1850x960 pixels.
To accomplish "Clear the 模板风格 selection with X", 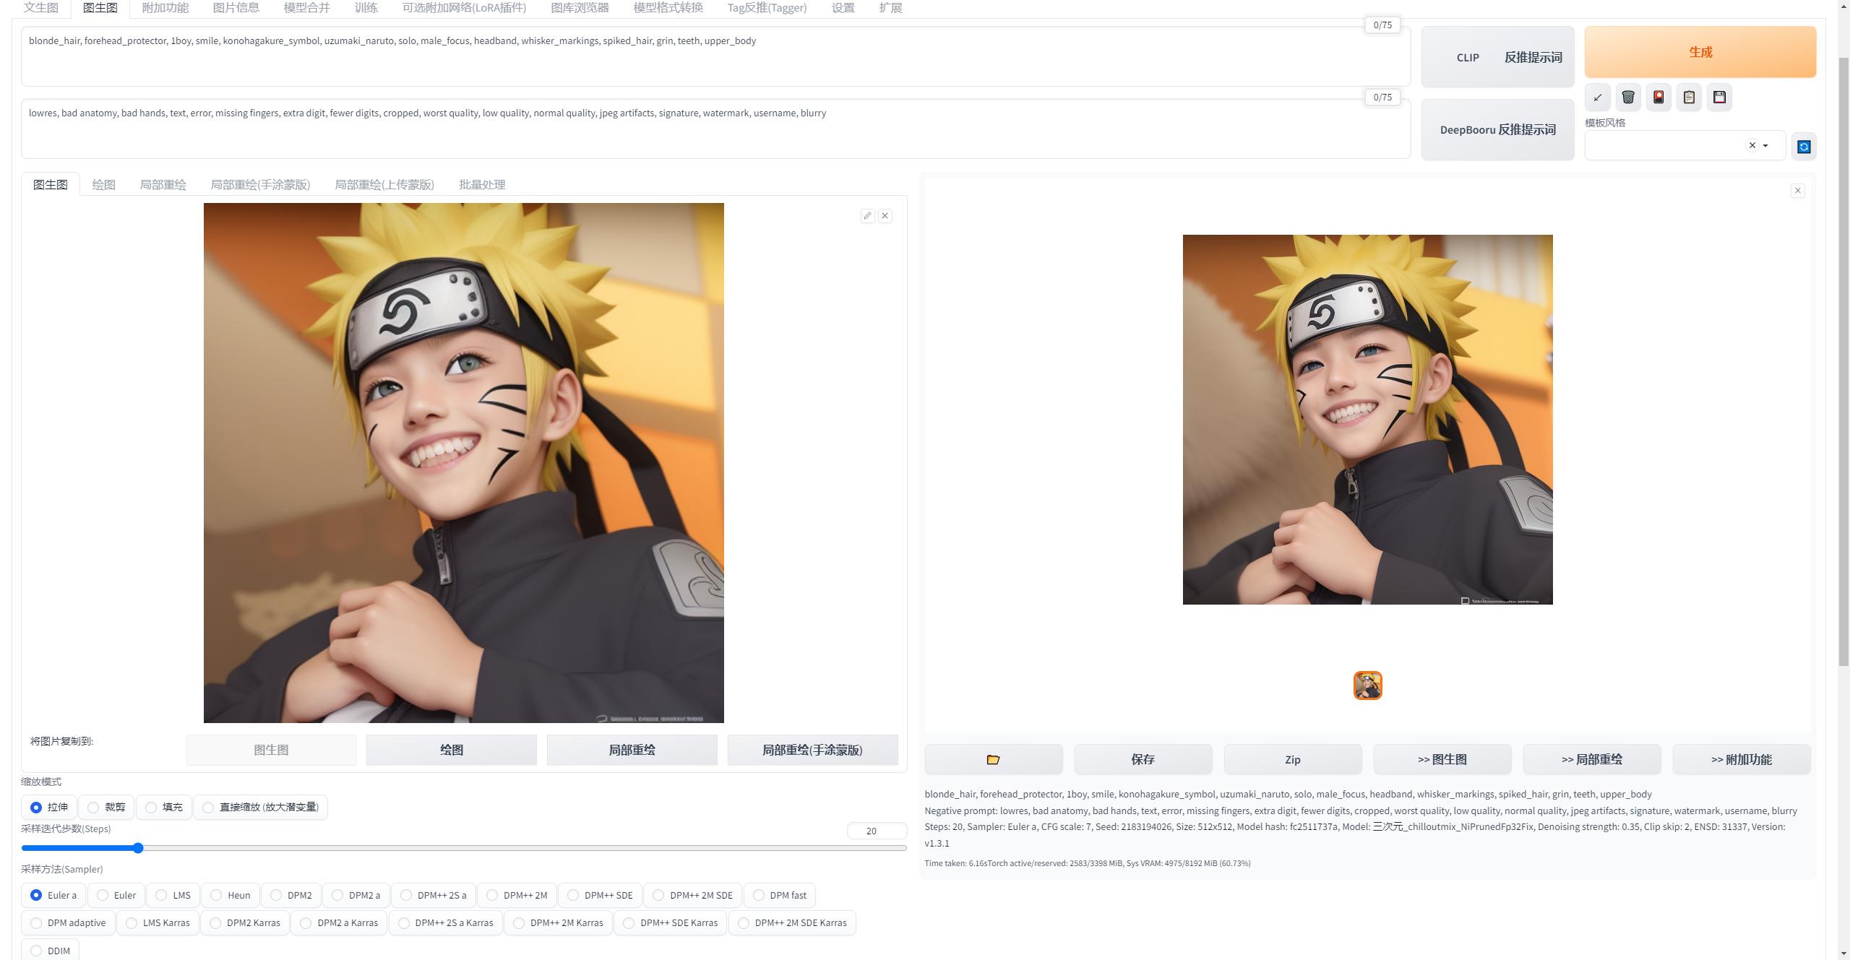I will tap(1752, 145).
